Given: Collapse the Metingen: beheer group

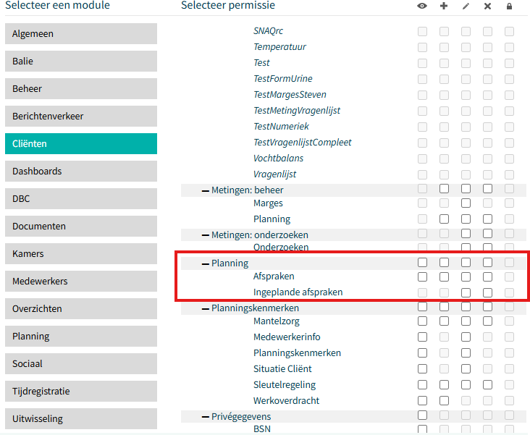Looking at the screenshot, I should coord(205,191).
